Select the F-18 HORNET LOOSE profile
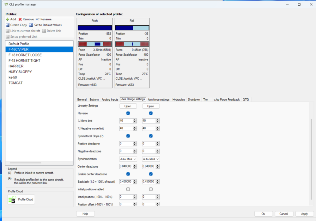The height and width of the screenshot is (221, 316). point(39,55)
